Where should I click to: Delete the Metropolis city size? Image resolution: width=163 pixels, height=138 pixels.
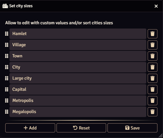(x=153, y=101)
